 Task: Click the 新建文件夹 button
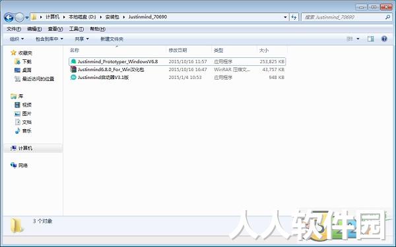click(112, 39)
